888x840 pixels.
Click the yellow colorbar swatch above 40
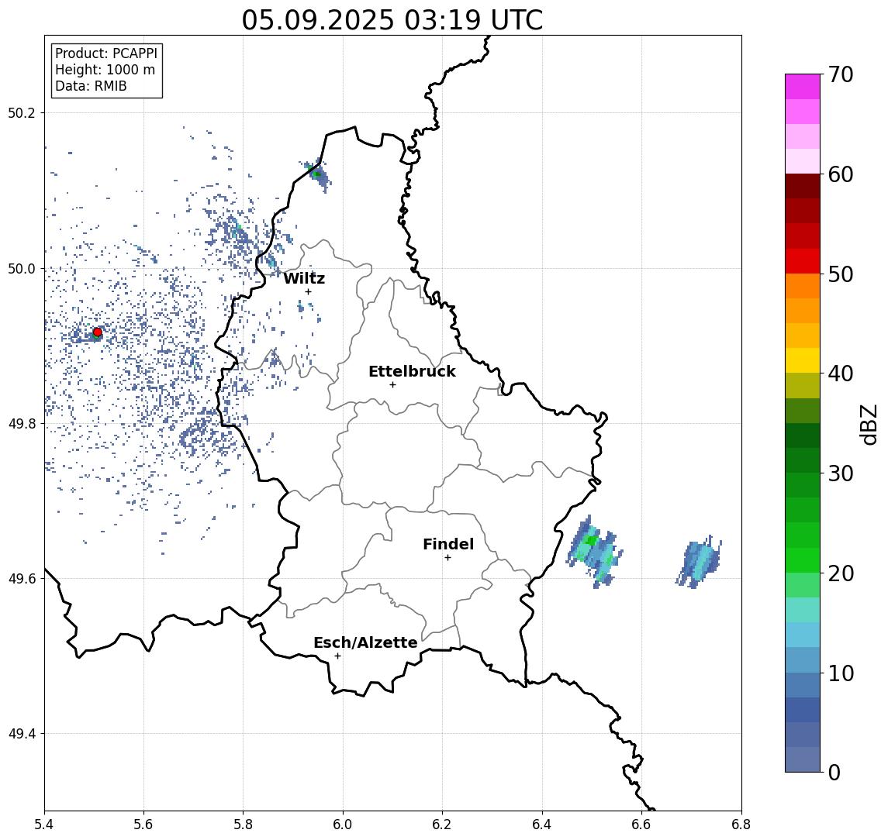pyautogui.click(x=803, y=360)
